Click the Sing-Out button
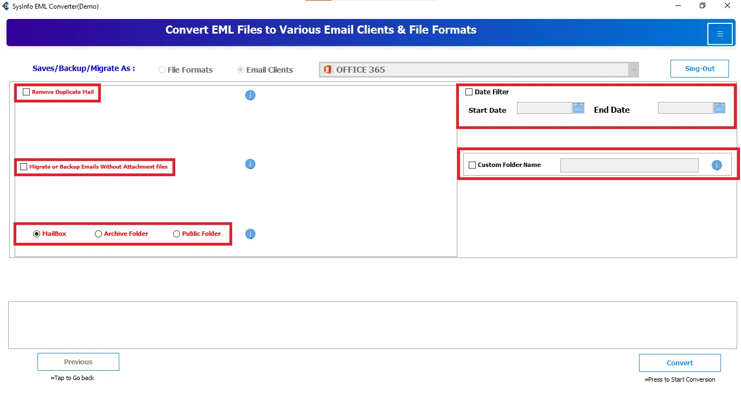 700,69
